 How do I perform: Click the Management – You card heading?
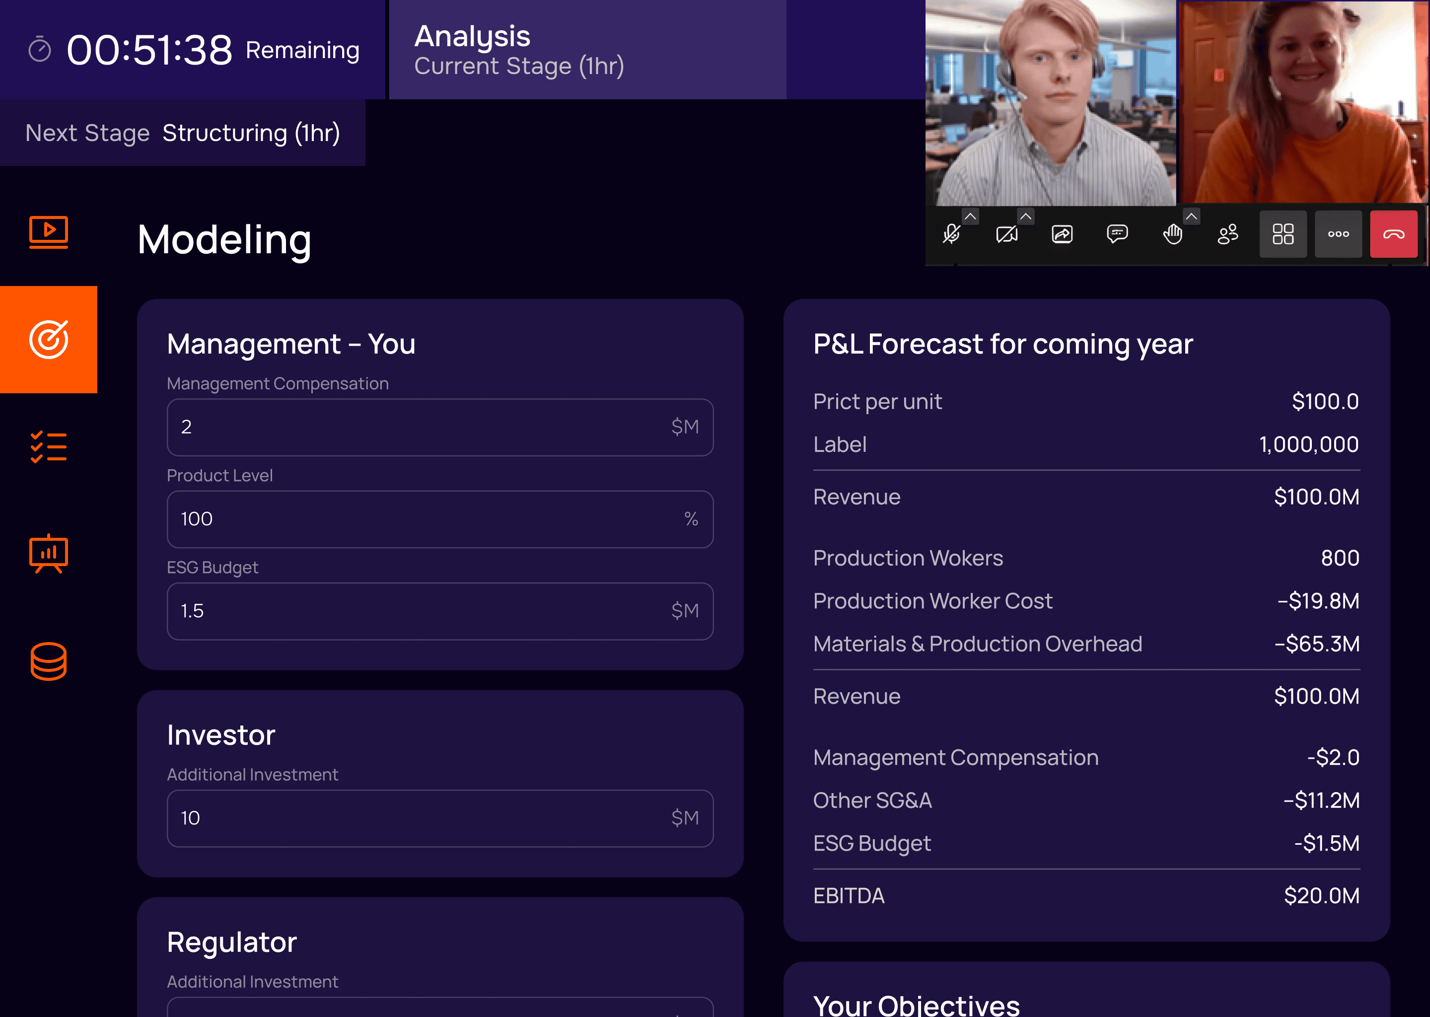click(x=291, y=344)
